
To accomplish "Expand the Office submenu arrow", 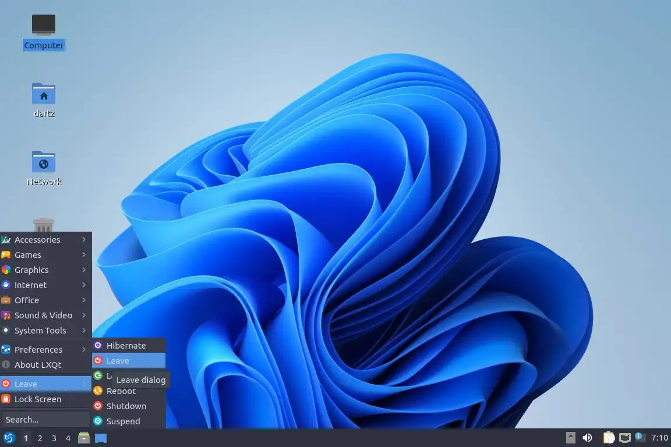I will point(84,300).
